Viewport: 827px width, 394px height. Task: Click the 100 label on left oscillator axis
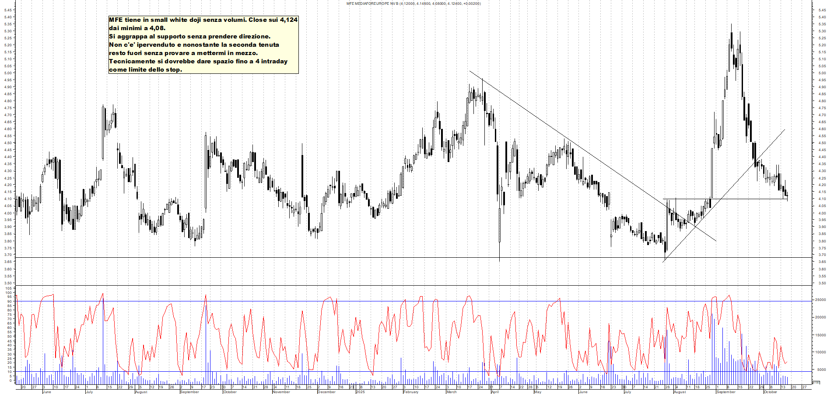[x=9, y=293]
